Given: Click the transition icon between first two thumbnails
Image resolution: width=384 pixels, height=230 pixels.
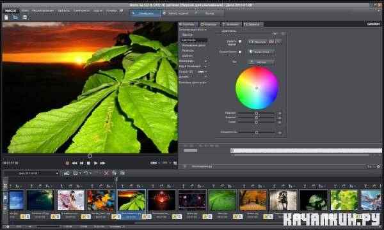Looking at the screenshot, I should [25, 217].
